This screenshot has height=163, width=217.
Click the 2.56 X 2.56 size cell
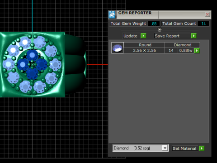(x=144, y=51)
